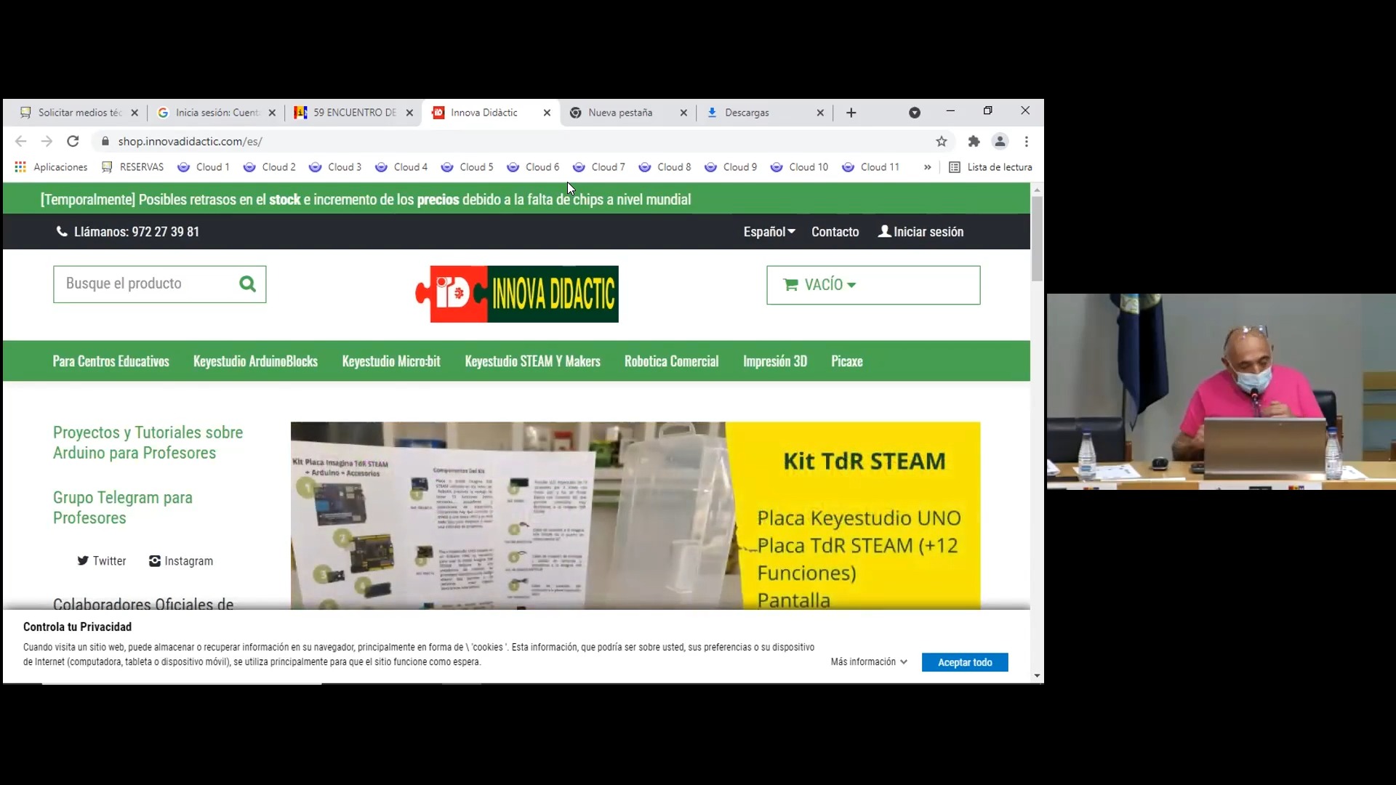Open Keyestudio Micro:bit menu
This screenshot has width=1396, height=785.
click(391, 361)
